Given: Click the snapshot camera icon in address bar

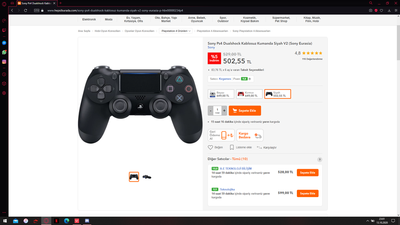Looking at the screenshot, I should point(370,11).
